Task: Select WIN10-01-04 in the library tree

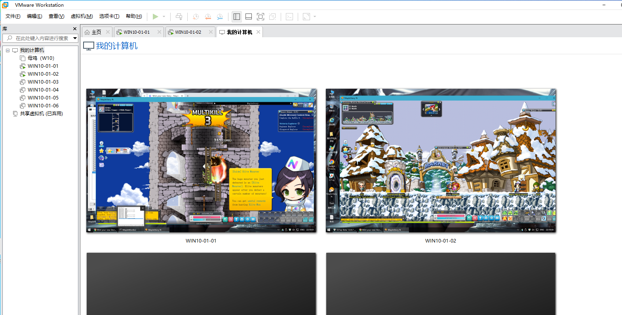Action: pos(43,90)
